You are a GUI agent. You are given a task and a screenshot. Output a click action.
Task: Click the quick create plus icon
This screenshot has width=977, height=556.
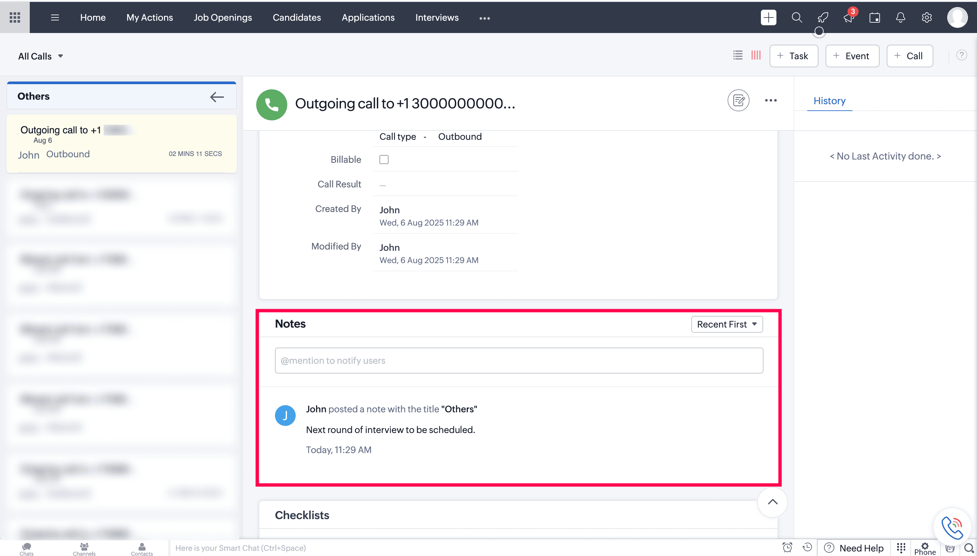[768, 17]
